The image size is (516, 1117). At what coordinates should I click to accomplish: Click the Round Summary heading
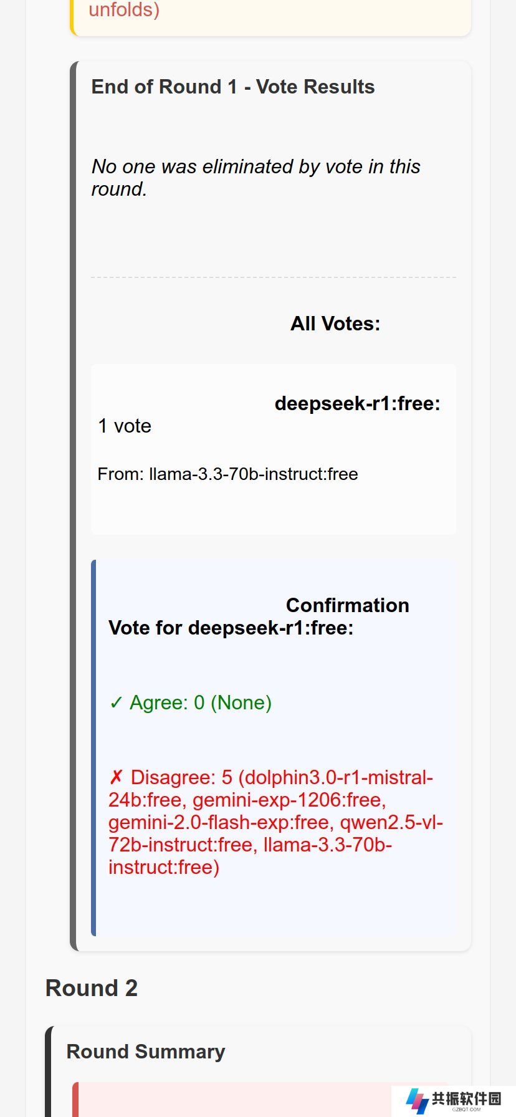point(146,1052)
